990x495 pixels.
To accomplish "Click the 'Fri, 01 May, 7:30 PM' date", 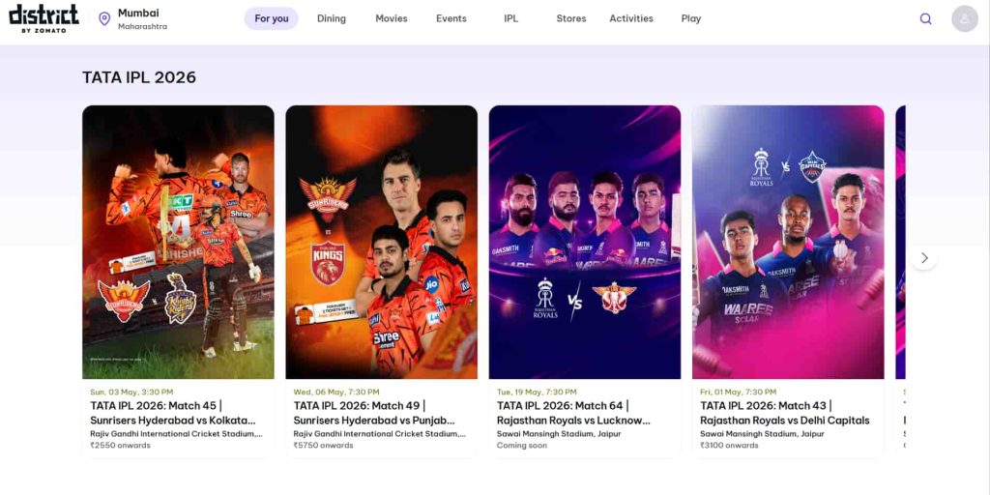I will (x=738, y=393).
